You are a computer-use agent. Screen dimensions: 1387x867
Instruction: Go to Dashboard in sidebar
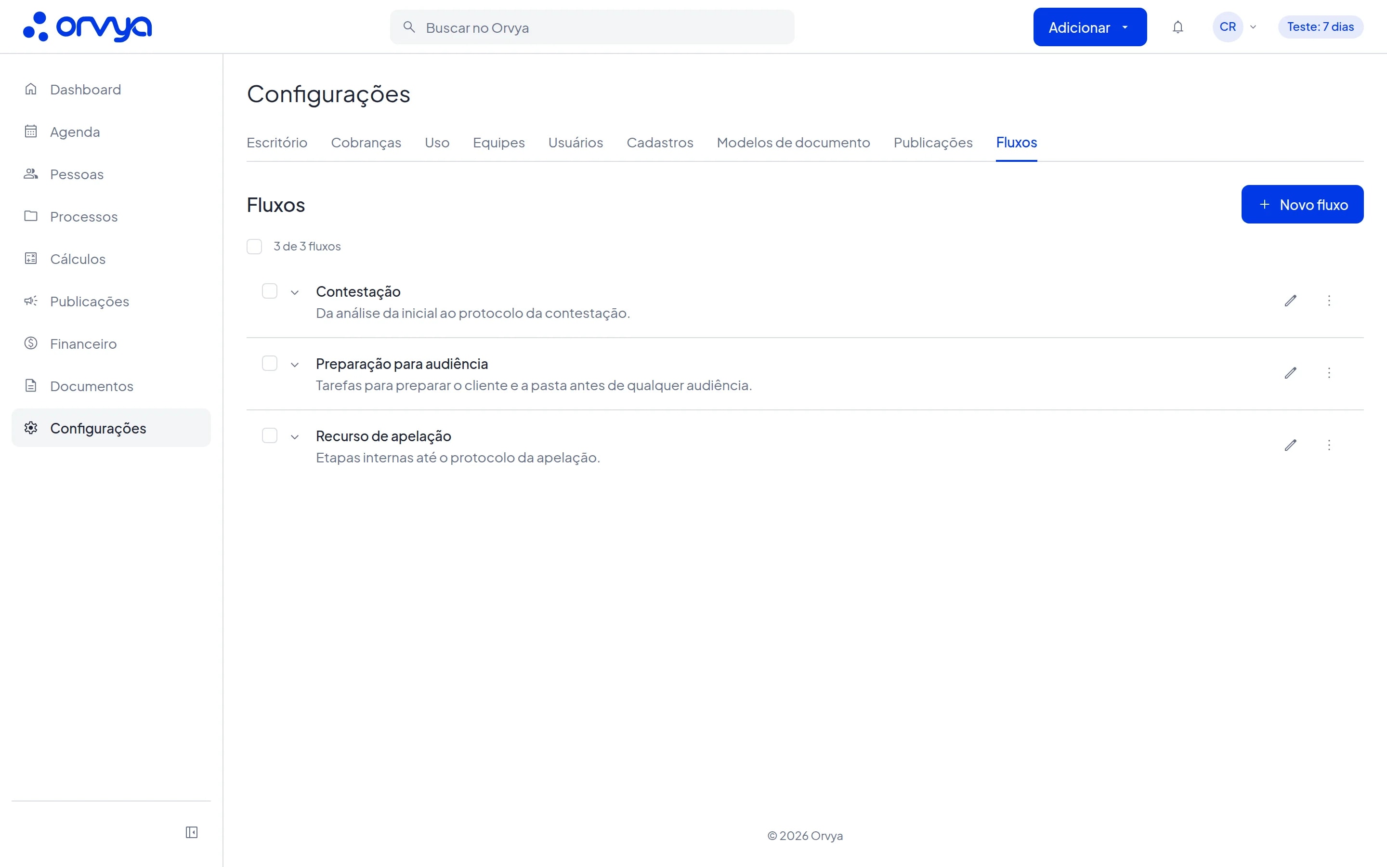111,89
